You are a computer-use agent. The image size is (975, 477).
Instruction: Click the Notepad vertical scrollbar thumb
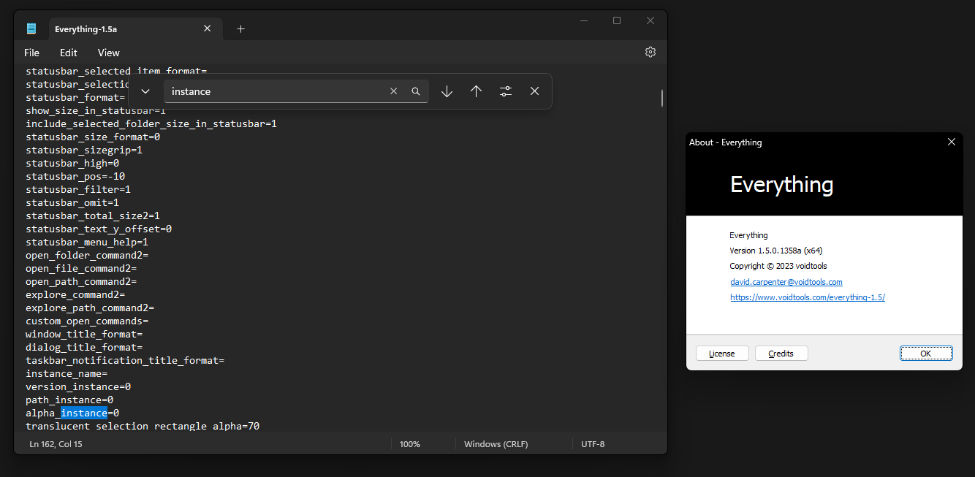(662, 98)
